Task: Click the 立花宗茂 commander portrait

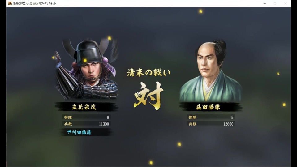Action: [x=87, y=69]
